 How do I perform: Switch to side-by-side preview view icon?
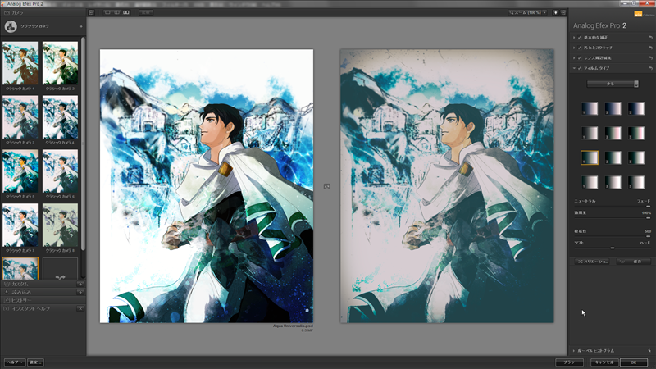click(126, 12)
